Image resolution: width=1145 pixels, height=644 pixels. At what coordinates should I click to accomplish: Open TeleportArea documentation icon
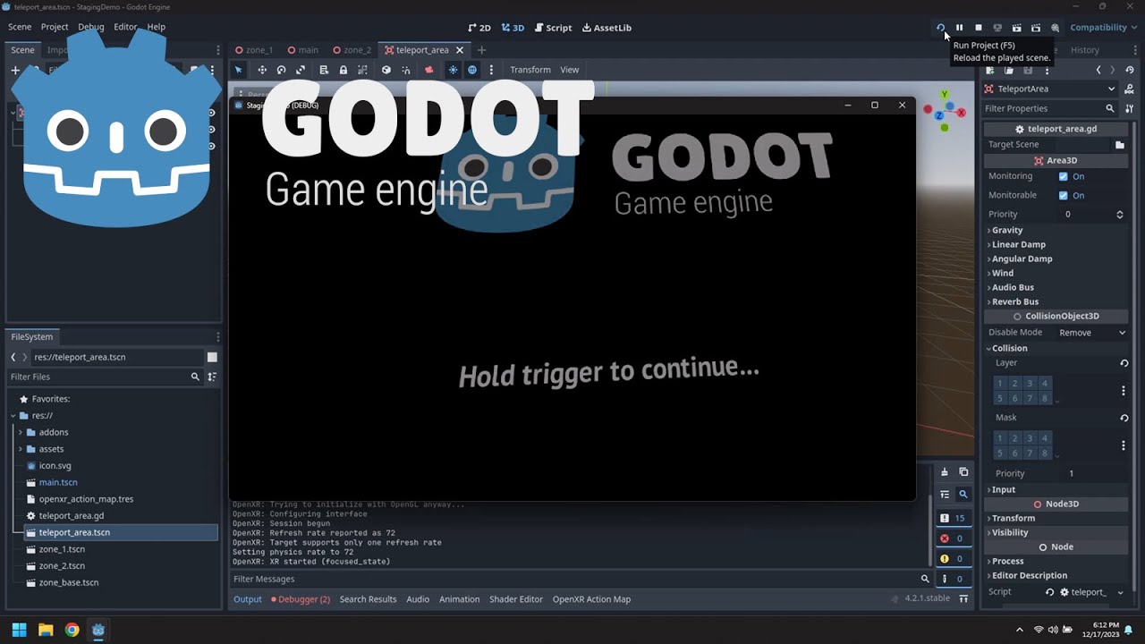pos(1130,89)
